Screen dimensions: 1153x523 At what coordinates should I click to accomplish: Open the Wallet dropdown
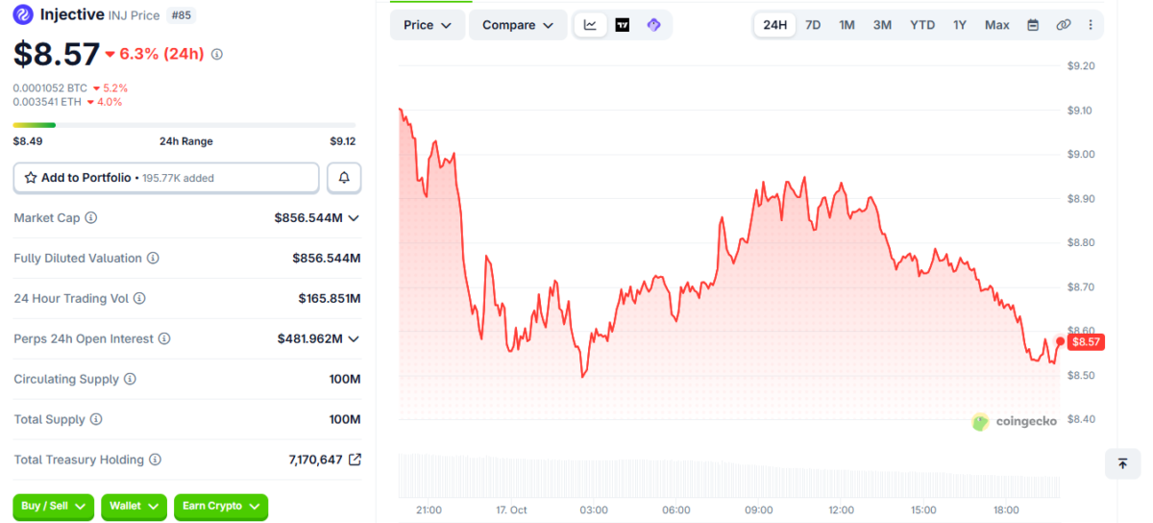click(x=134, y=507)
